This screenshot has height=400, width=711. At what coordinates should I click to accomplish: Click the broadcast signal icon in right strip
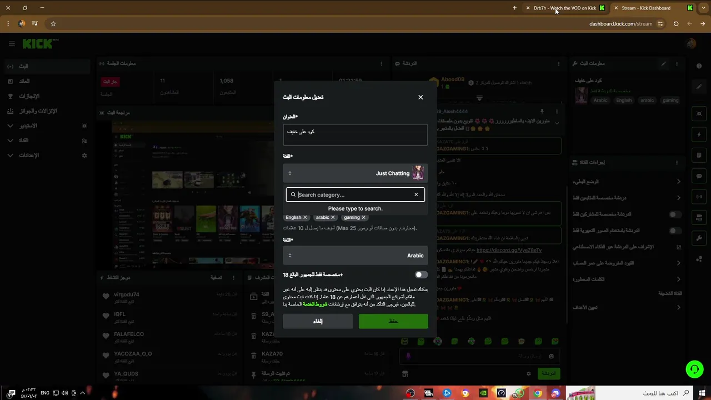tap(699, 197)
